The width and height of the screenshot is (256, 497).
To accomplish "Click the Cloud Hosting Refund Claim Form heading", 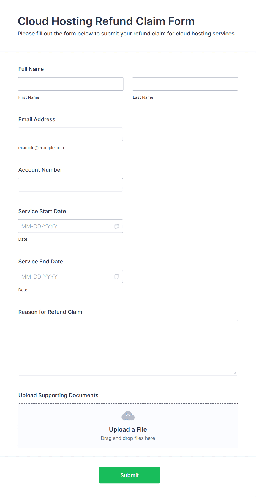I will (106, 21).
